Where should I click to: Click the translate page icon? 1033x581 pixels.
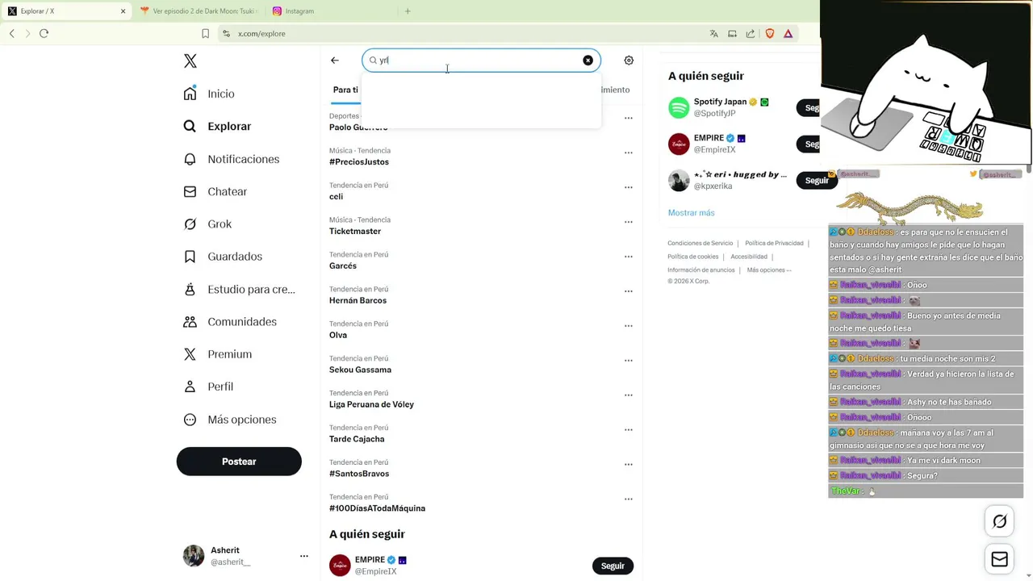click(x=713, y=34)
